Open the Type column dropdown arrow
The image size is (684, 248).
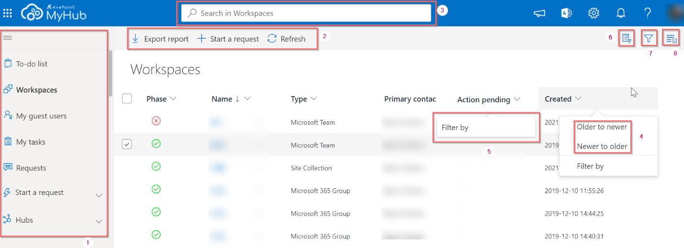tap(314, 99)
